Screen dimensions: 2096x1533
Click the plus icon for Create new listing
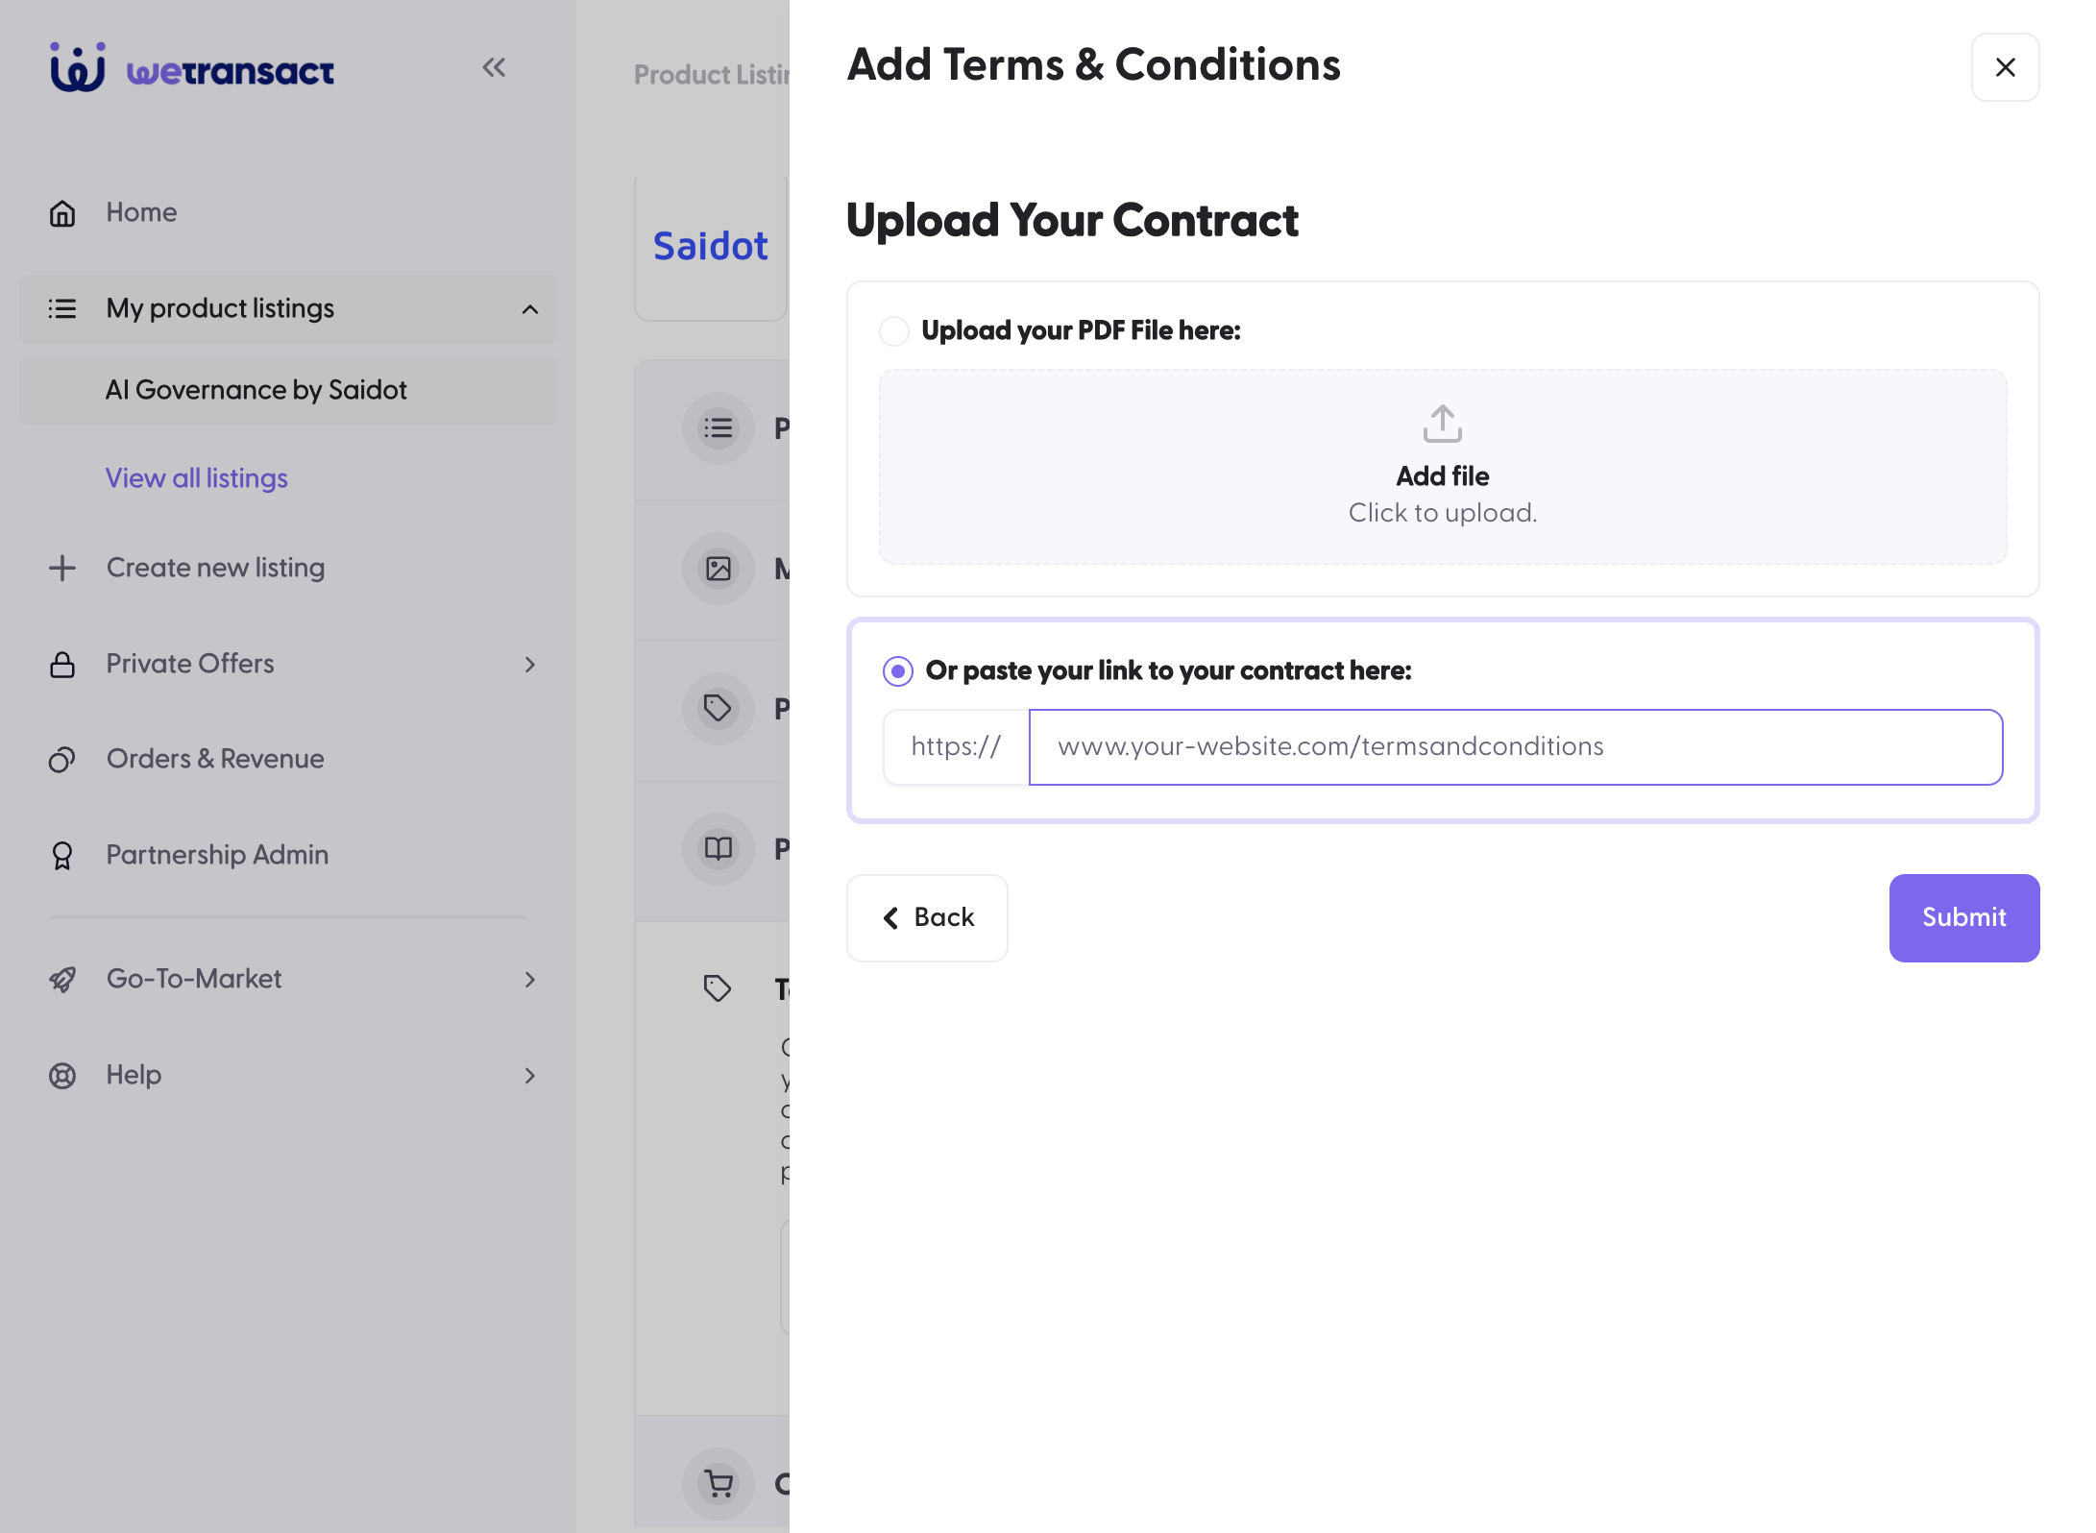pos(62,569)
